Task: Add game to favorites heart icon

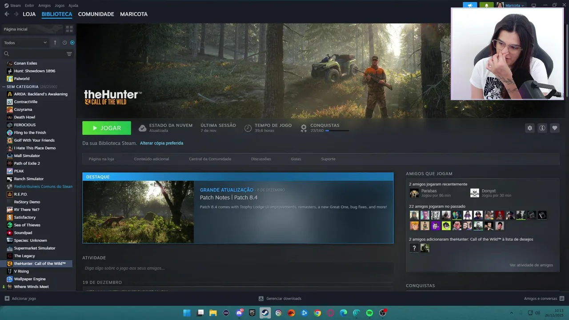Action: click(x=554, y=128)
